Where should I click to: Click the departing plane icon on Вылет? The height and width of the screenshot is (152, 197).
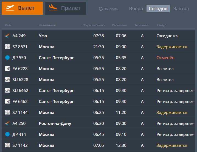[x=10, y=8]
